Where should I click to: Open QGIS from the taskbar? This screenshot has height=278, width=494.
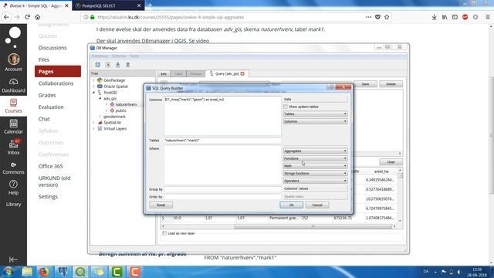coord(80,272)
